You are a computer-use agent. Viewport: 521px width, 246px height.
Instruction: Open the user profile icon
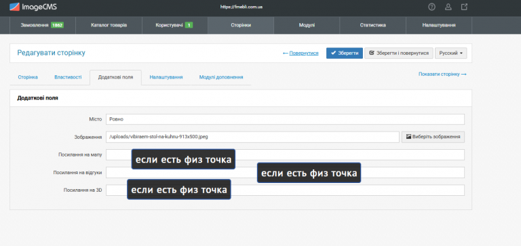click(x=448, y=7)
